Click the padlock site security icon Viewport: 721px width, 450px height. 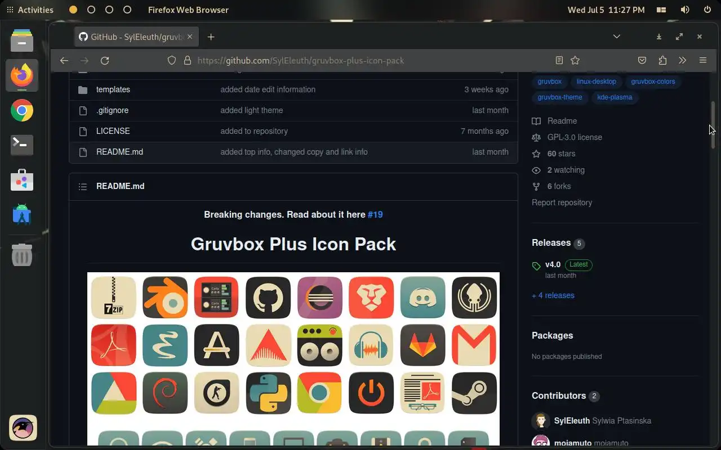click(x=188, y=61)
